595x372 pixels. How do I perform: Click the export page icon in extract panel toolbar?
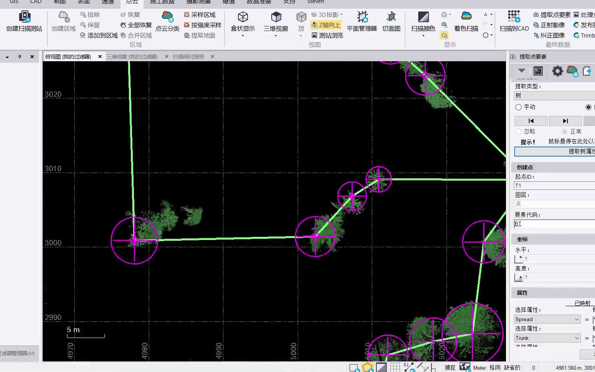coord(587,71)
